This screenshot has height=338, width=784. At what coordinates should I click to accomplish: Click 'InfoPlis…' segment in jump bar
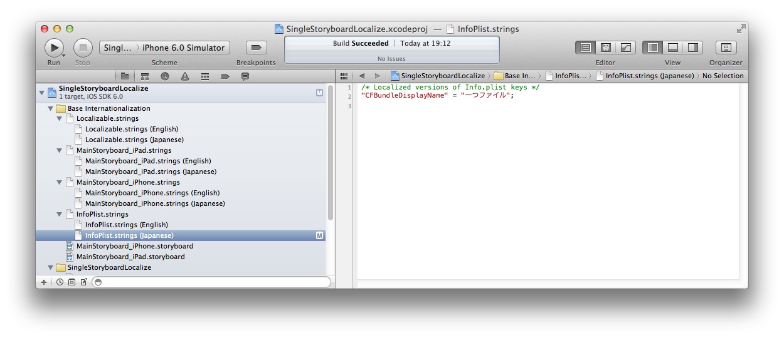coord(566,76)
